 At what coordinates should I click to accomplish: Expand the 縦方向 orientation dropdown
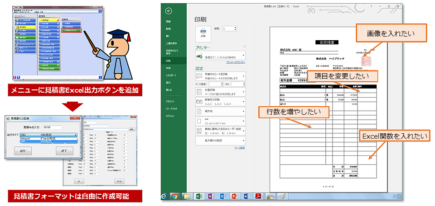[221, 112]
